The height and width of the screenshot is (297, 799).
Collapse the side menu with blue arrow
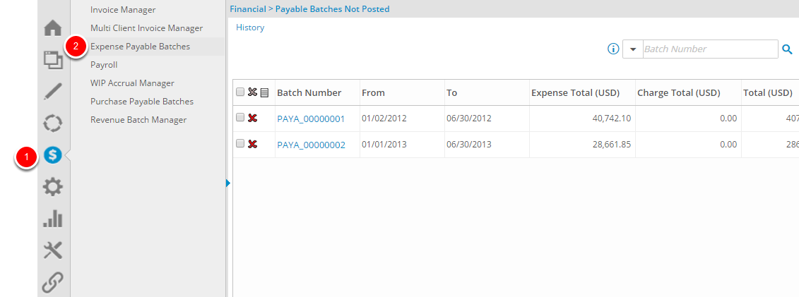tap(228, 183)
